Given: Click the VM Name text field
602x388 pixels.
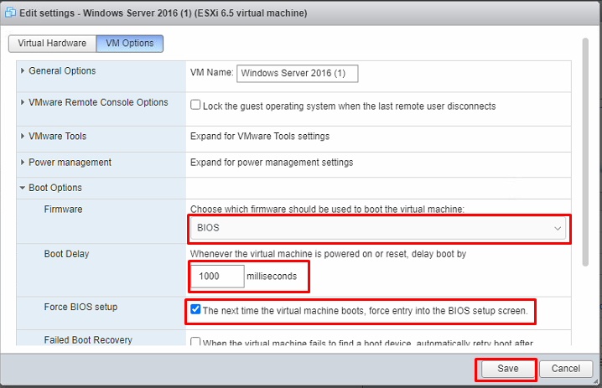Looking at the screenshot, I should pos(298,74).
